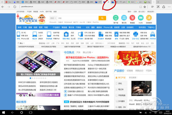Open the orange tools 自助装机 icon
The image size is (172, 115).
149,18
